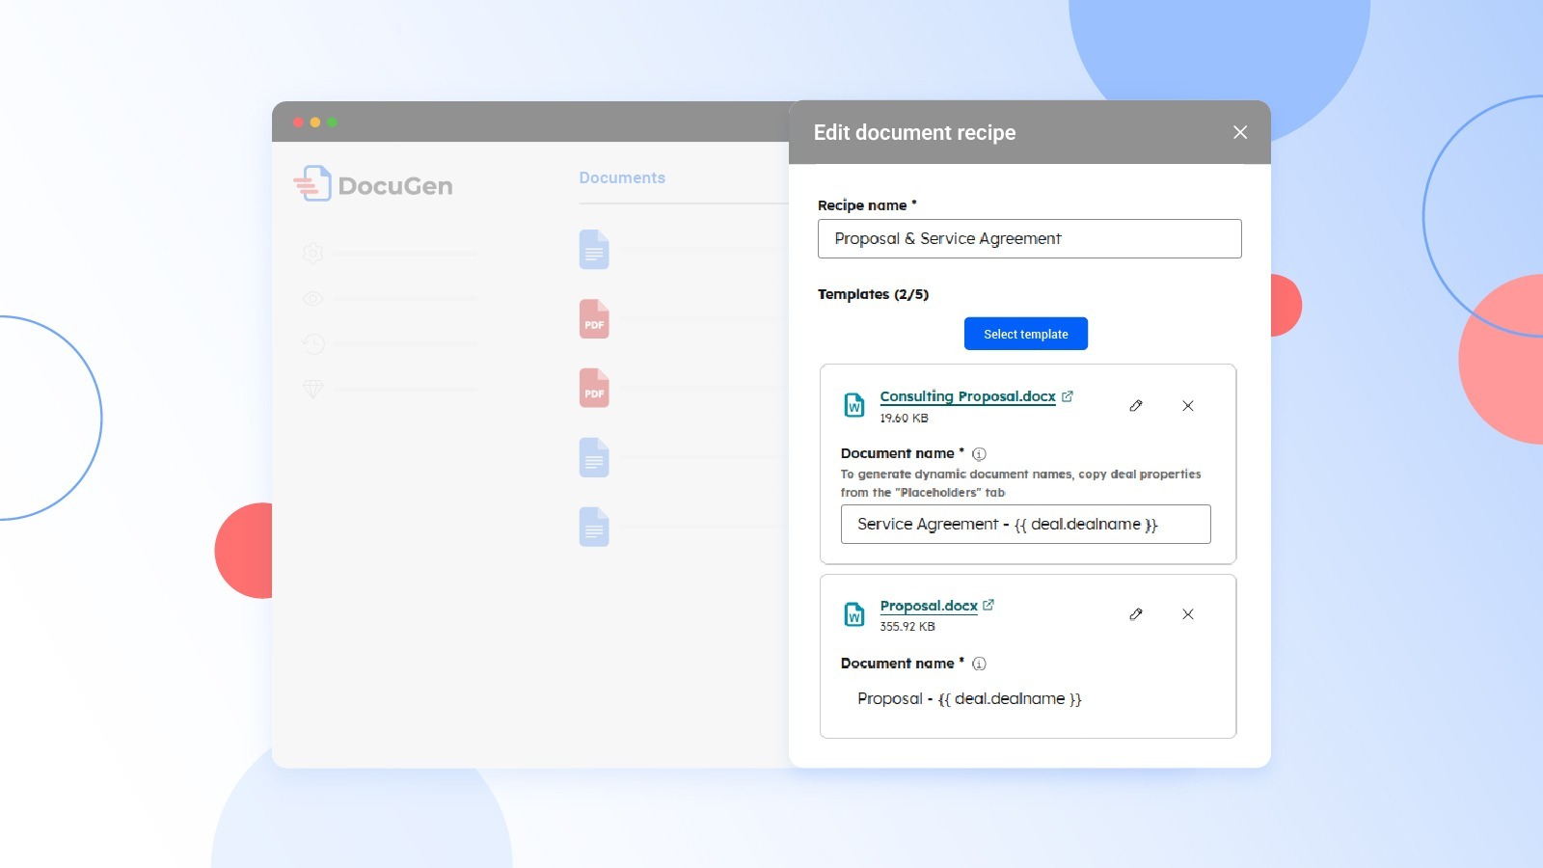Open Consulting Proposal.docx link

967,396
